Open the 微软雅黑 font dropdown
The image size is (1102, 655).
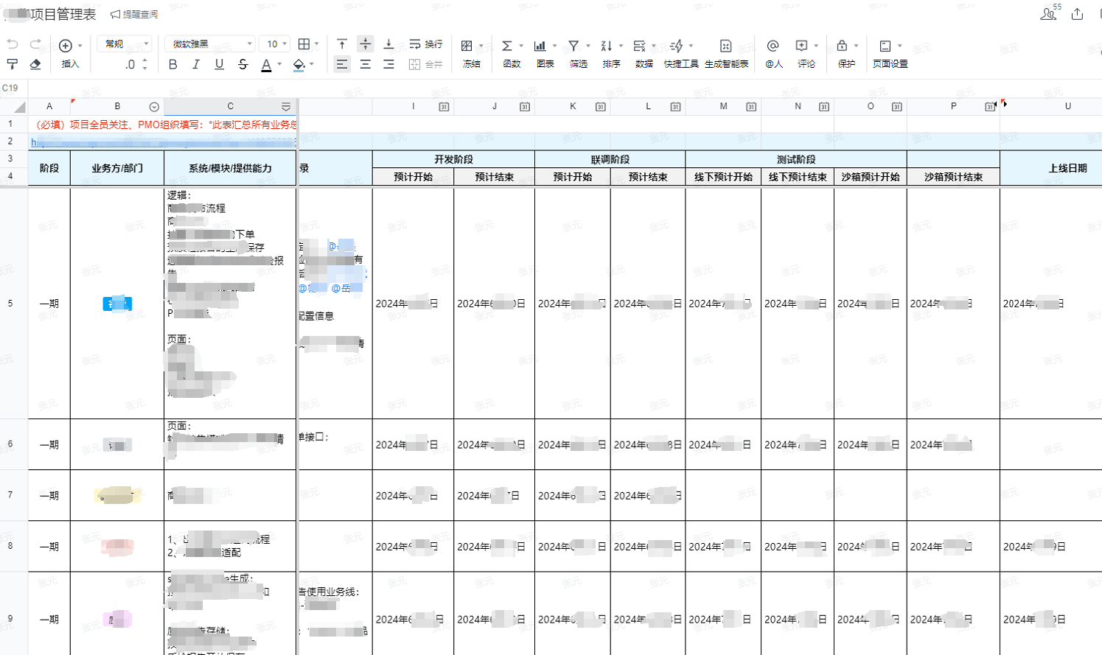[x=209, y=44]
